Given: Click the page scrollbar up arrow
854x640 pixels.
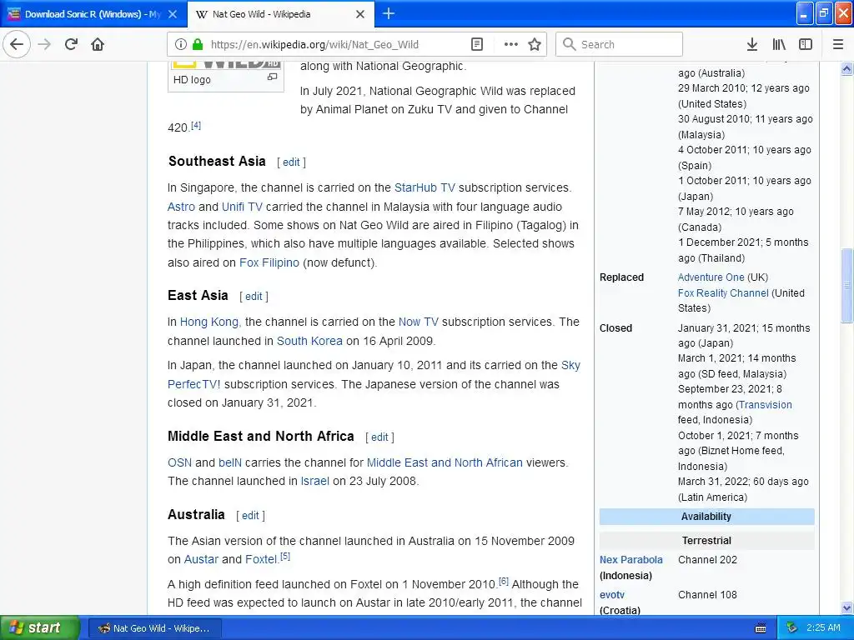Looking at the screenshot, I should pos(847,68).
